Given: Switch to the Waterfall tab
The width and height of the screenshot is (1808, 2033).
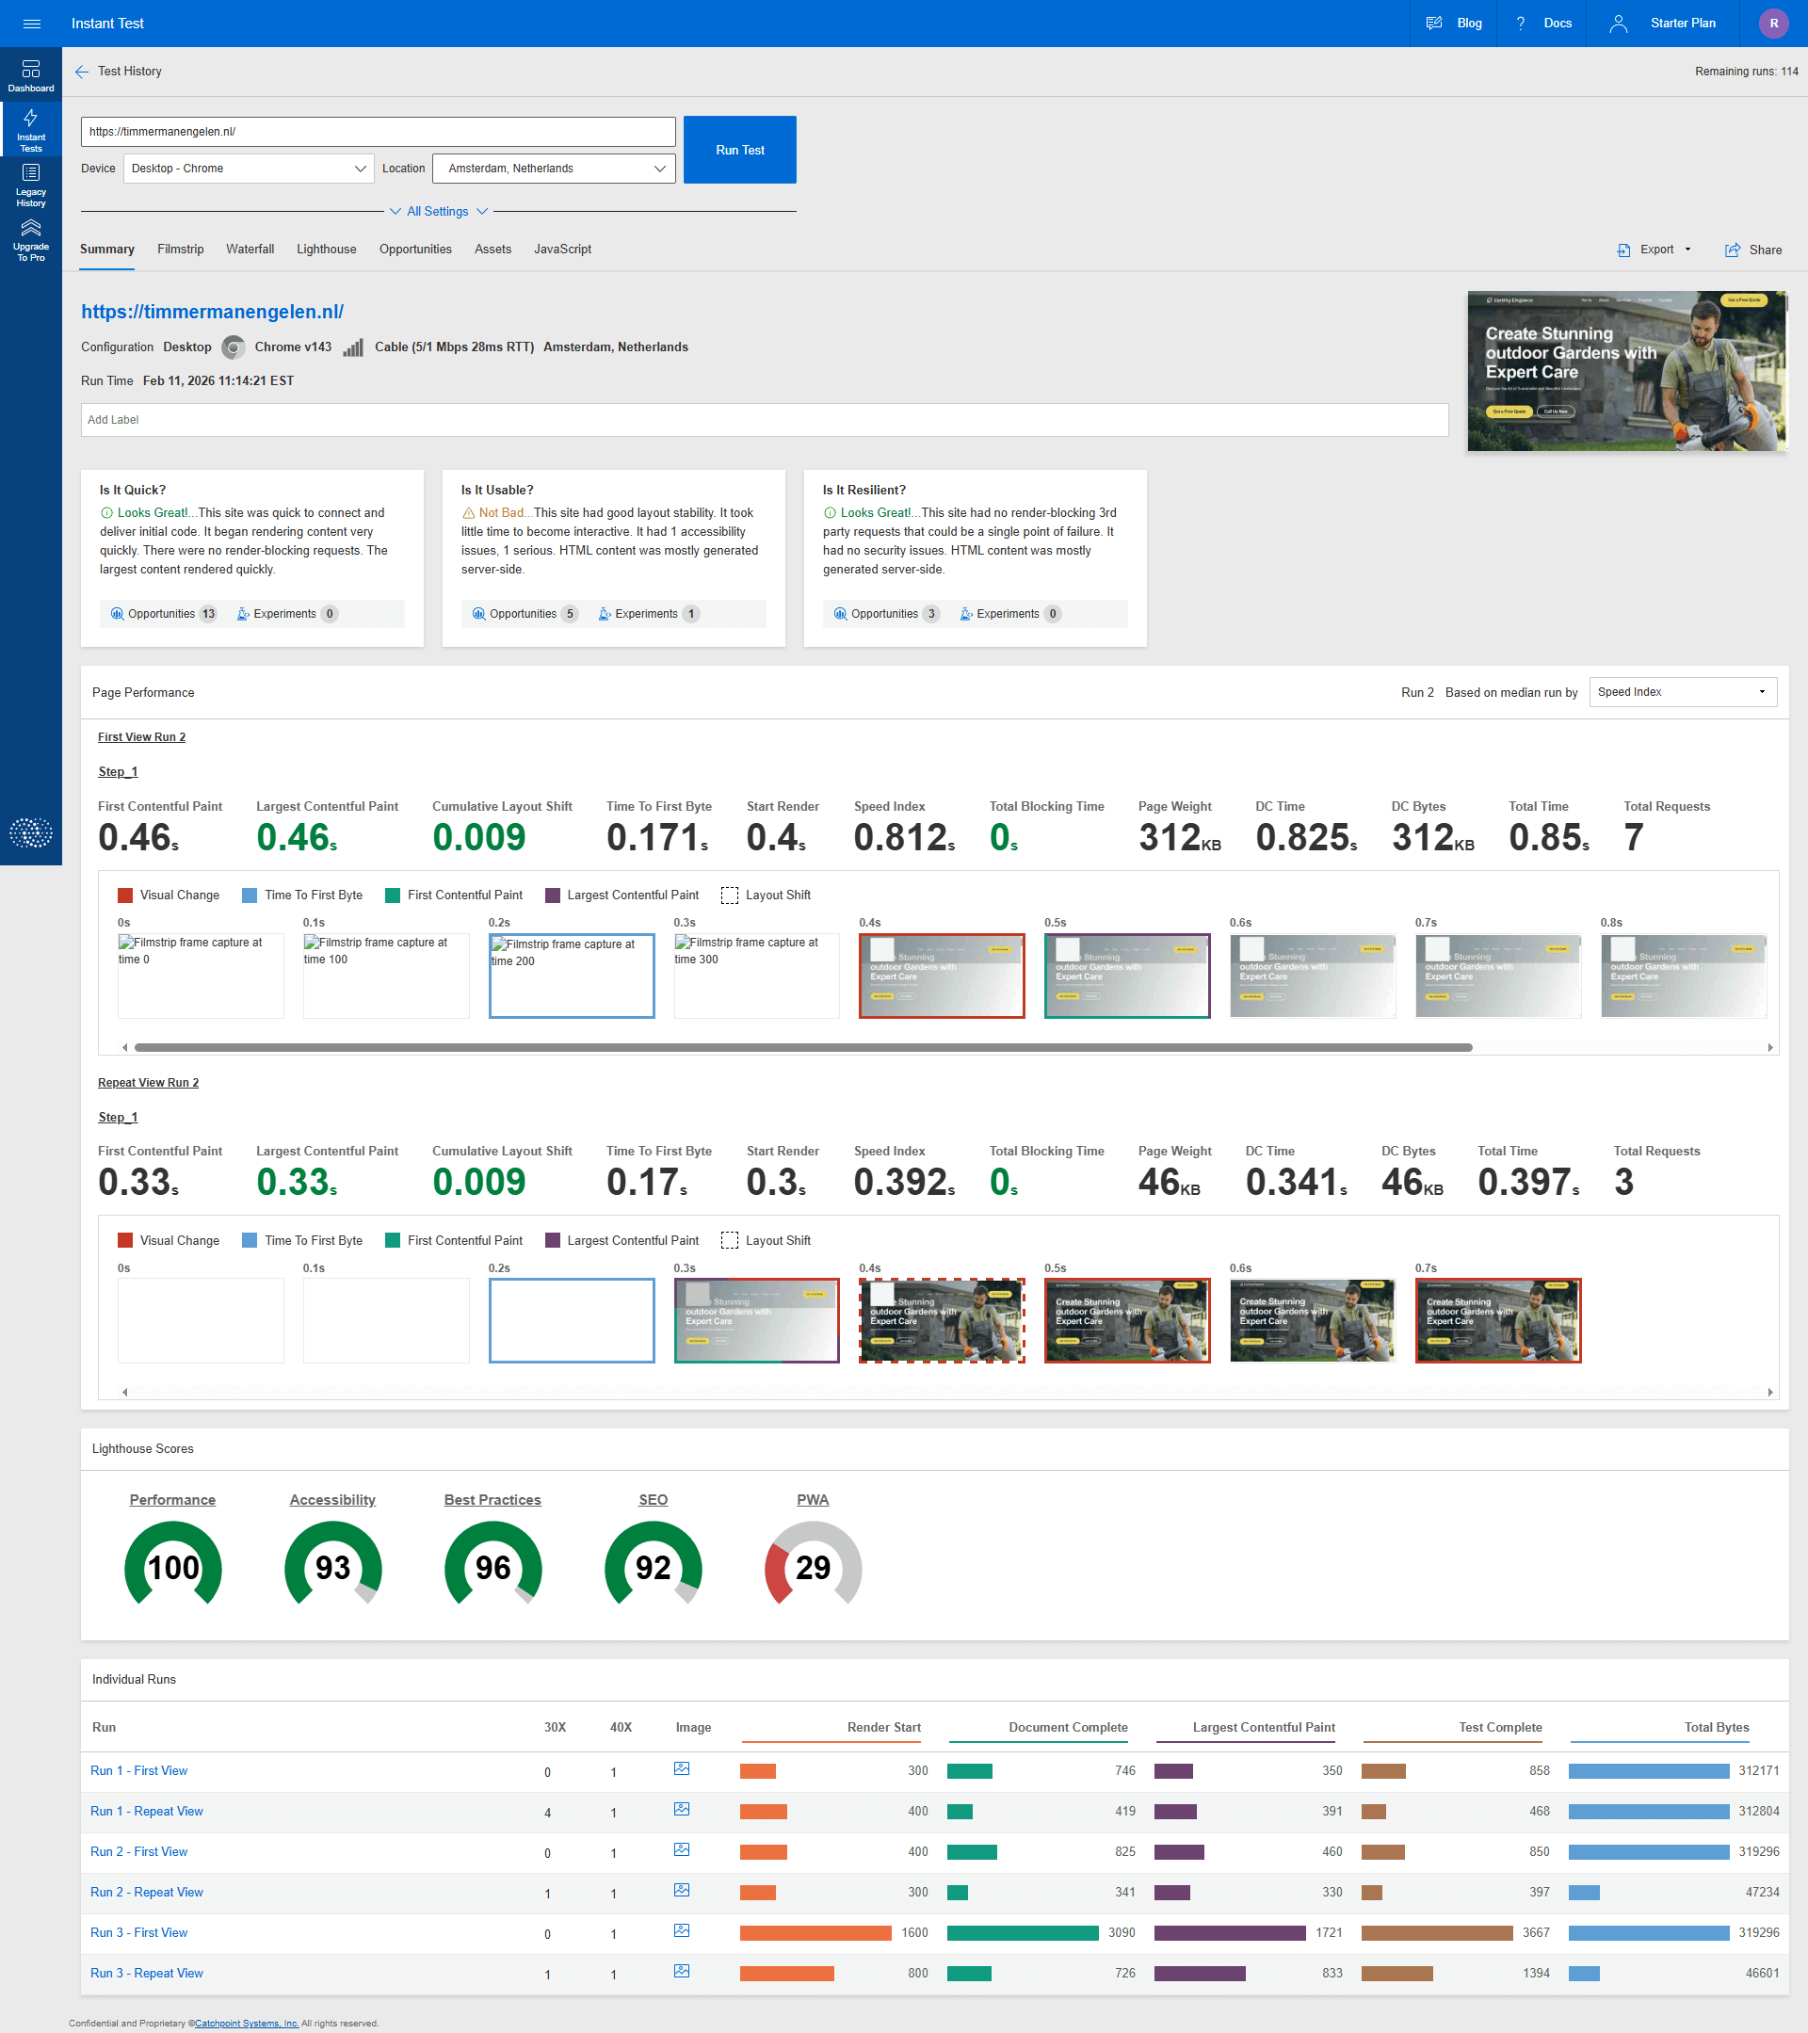Looking at the screenshot, I should (250, 250).
